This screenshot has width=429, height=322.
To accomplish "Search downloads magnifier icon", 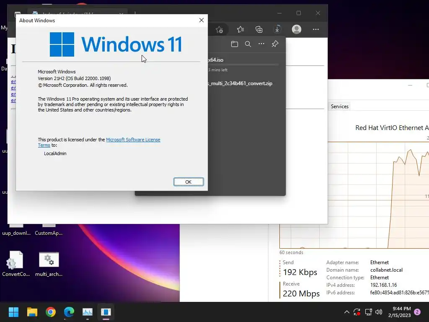I will (248, 44).
